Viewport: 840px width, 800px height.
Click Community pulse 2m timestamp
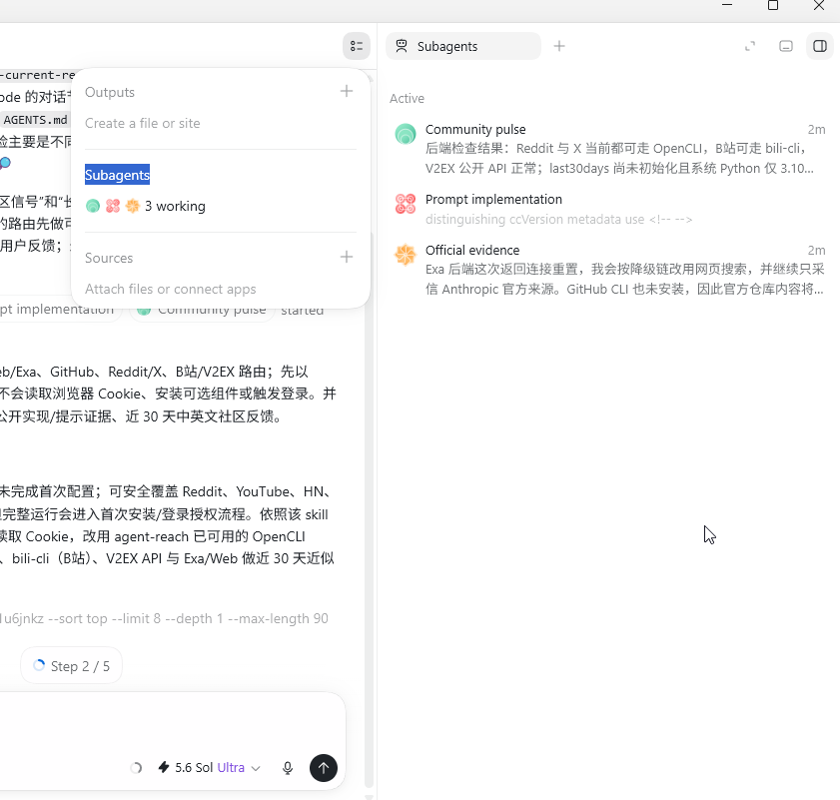coord(816,130)
